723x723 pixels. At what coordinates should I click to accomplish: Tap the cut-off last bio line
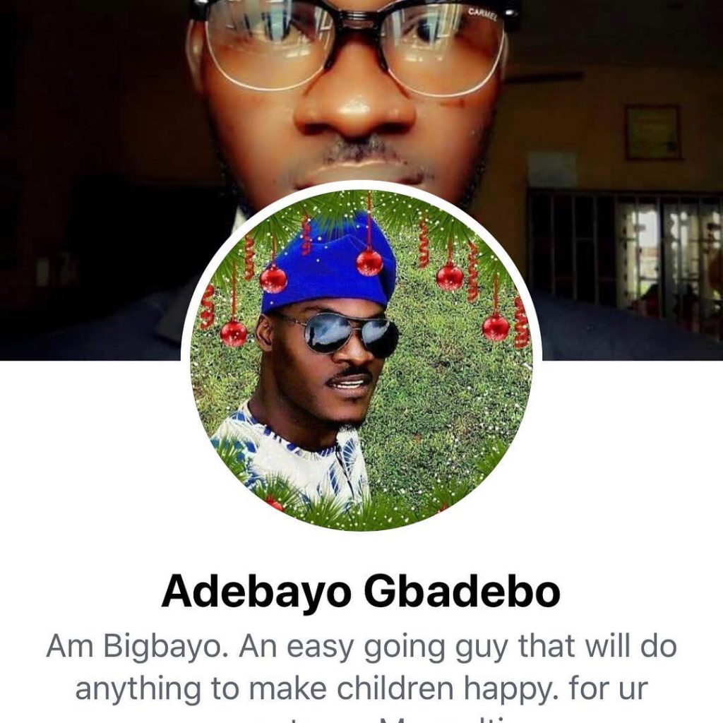361,719
